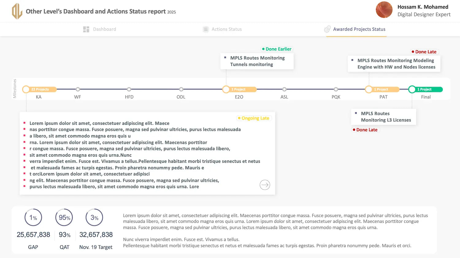Image resolution: width=460 pixels, height=258 pixels.
Task: Switch to the Dashboard tab
Action: click(x=104, y=29)
